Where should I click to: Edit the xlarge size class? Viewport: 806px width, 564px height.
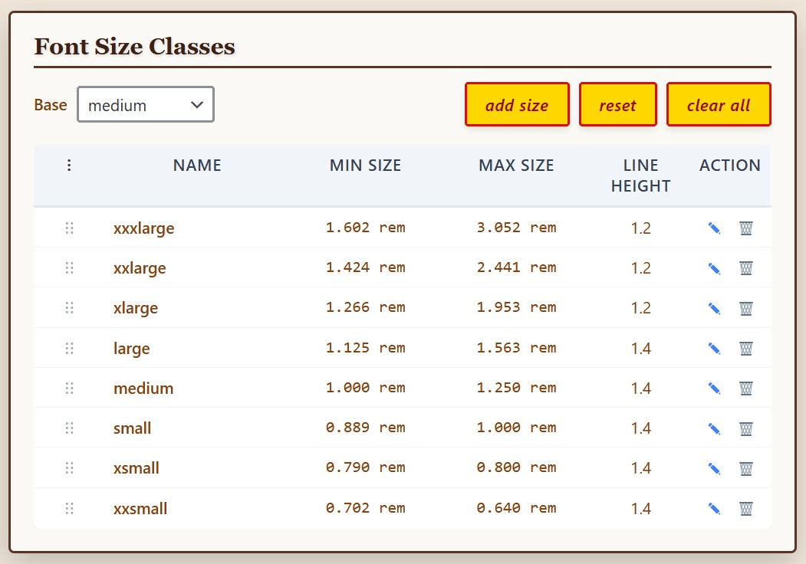tap(714, 307)
